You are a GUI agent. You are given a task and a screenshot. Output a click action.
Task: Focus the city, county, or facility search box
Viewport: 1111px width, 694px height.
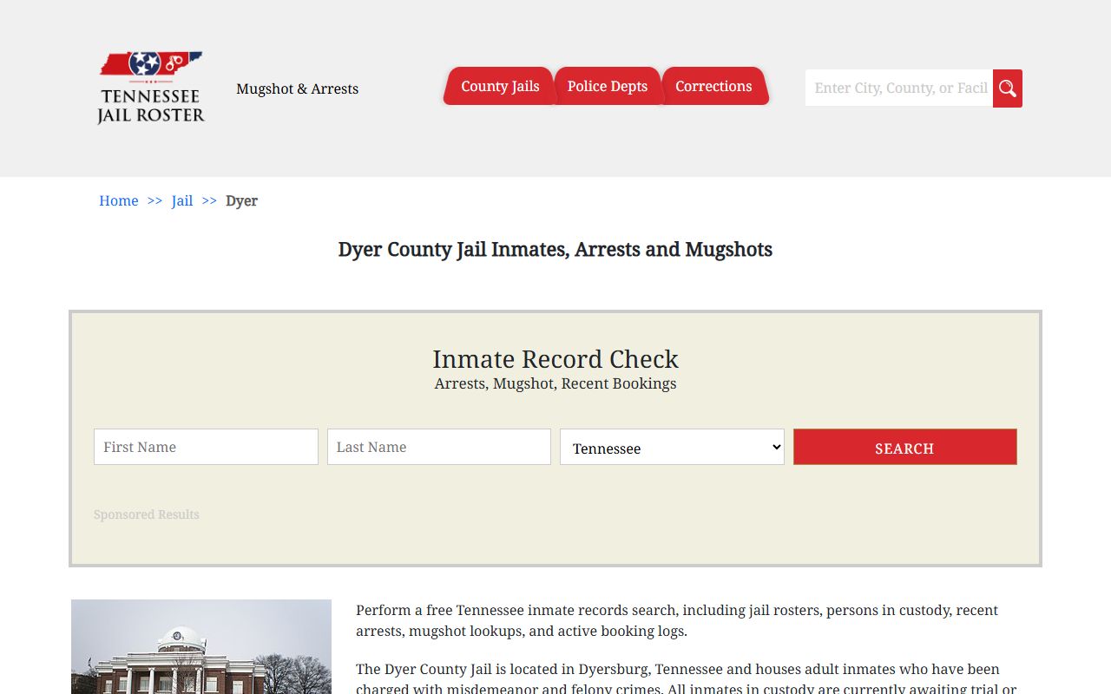(x=899, y=88)
